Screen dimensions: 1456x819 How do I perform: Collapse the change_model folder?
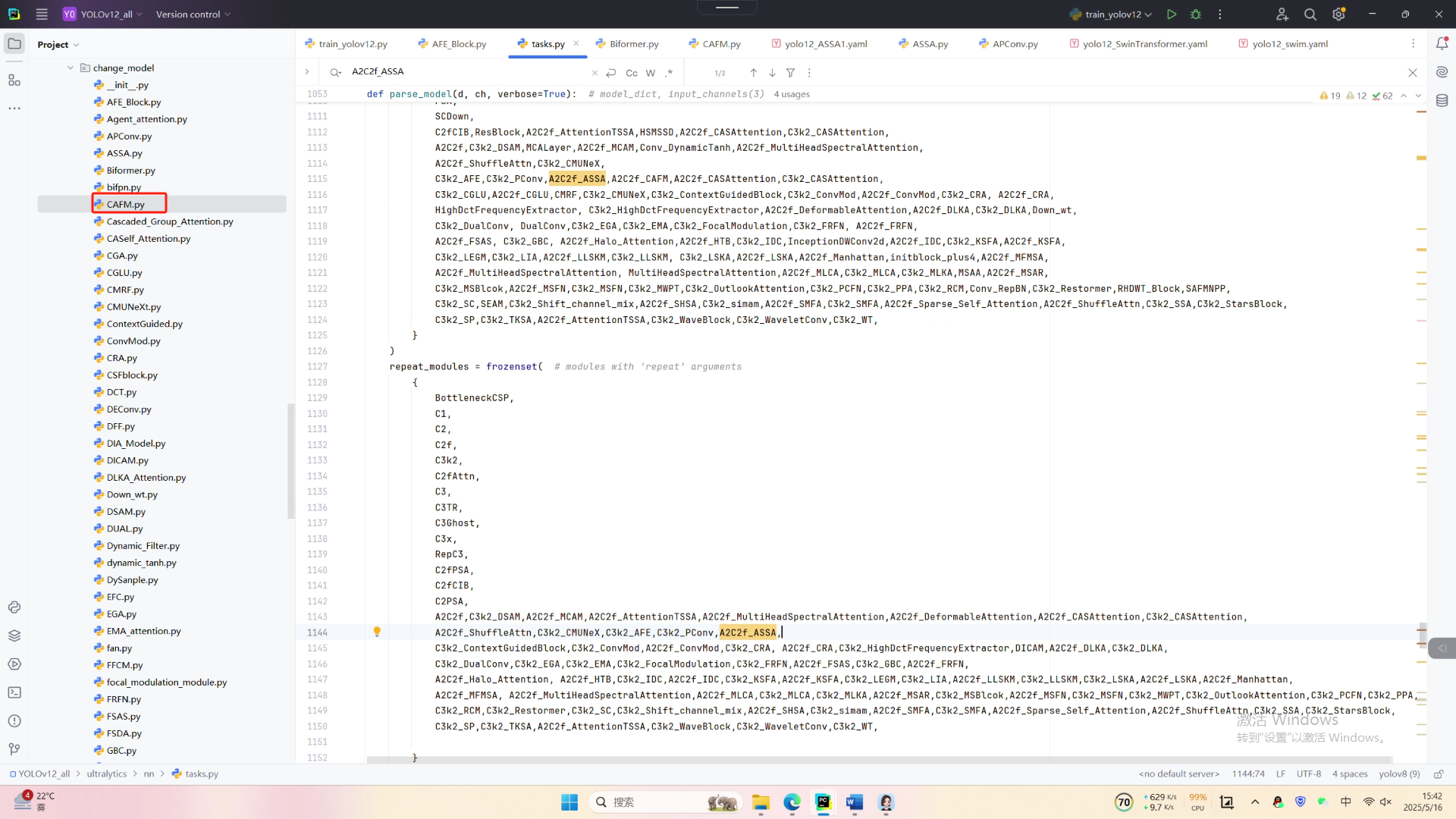(x=71, y=67)
